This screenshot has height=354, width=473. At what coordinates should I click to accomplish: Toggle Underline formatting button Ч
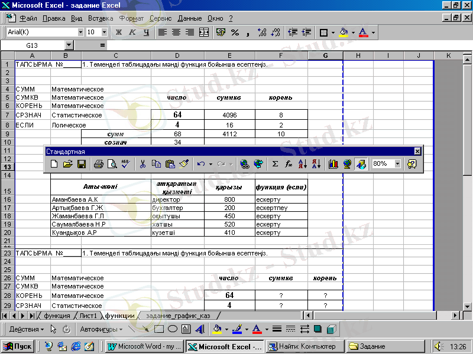pyautogui.click(x=145, y=32)
